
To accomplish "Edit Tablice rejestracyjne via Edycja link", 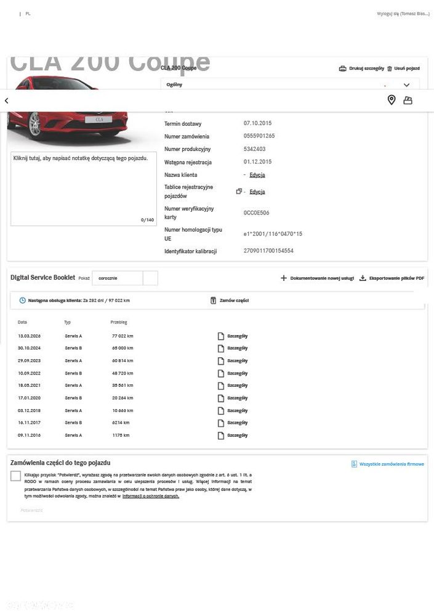I will [257, 192].
